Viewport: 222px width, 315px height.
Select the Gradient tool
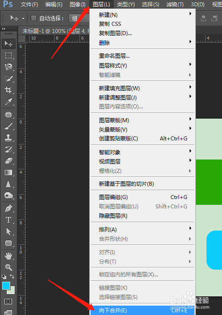click(x=8, y=172)
